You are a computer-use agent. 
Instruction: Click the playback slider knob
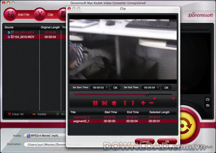[x=147, y=94]
